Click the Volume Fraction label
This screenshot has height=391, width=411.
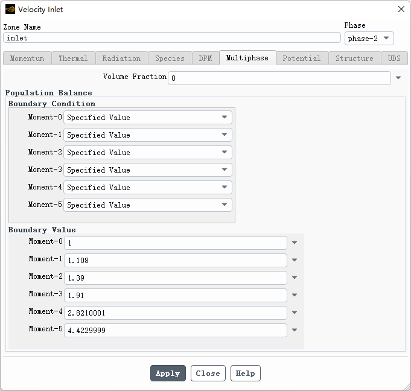point(135,77)
